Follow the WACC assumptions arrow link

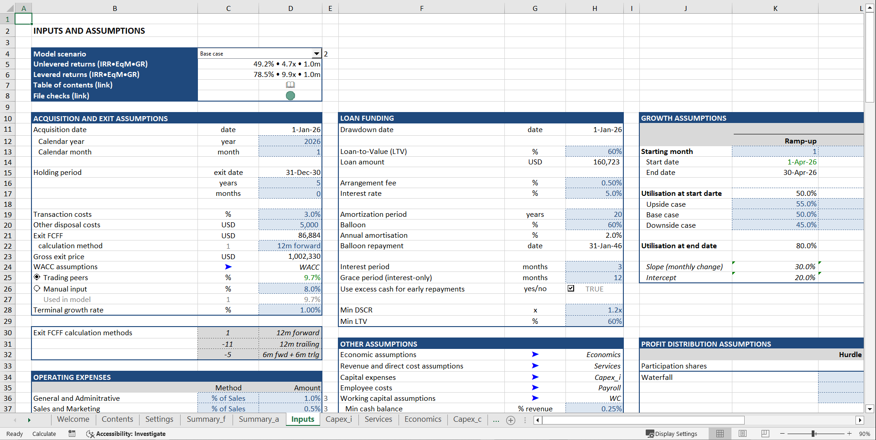click(228, 266)
